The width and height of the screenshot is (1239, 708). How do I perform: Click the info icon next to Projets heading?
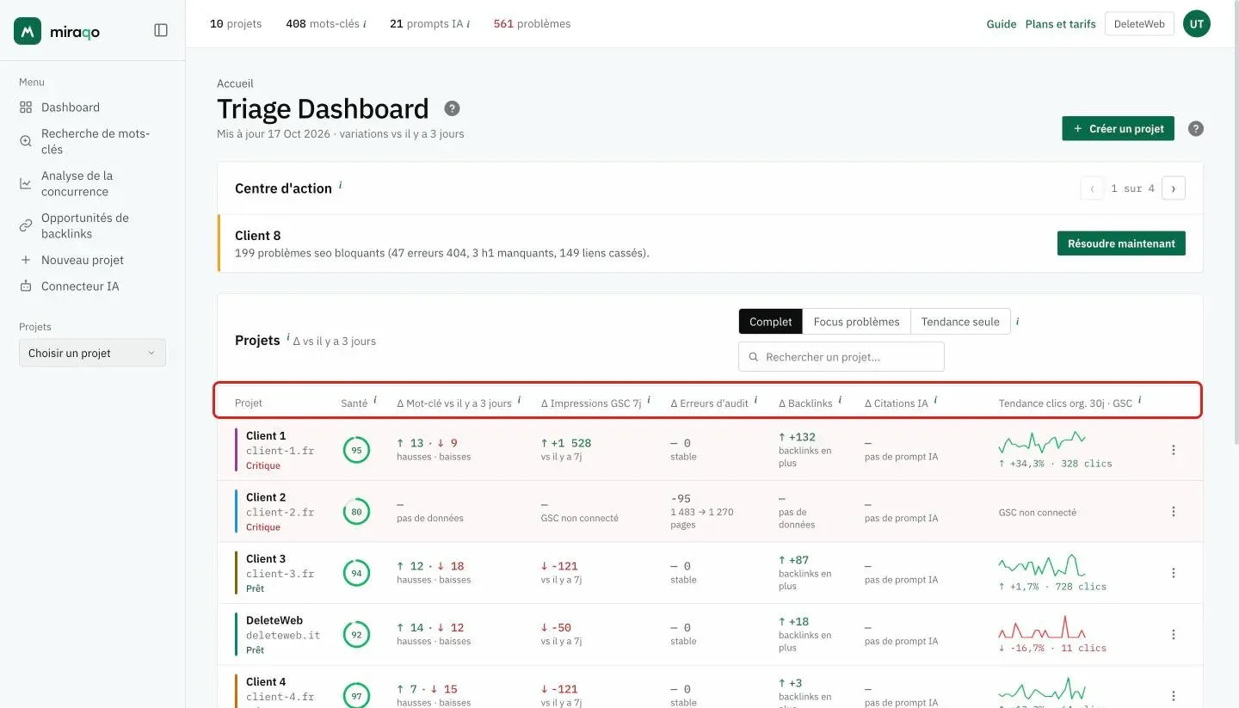[x=288, y=336]
